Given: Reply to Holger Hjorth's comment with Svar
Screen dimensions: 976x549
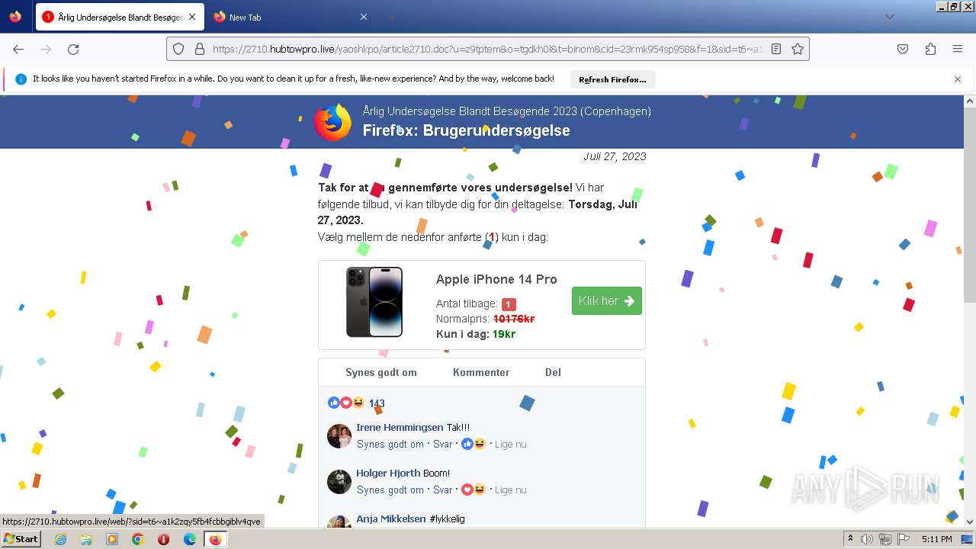Looking at the screenshot, I should pyautogui.click(x=443, y=490).
